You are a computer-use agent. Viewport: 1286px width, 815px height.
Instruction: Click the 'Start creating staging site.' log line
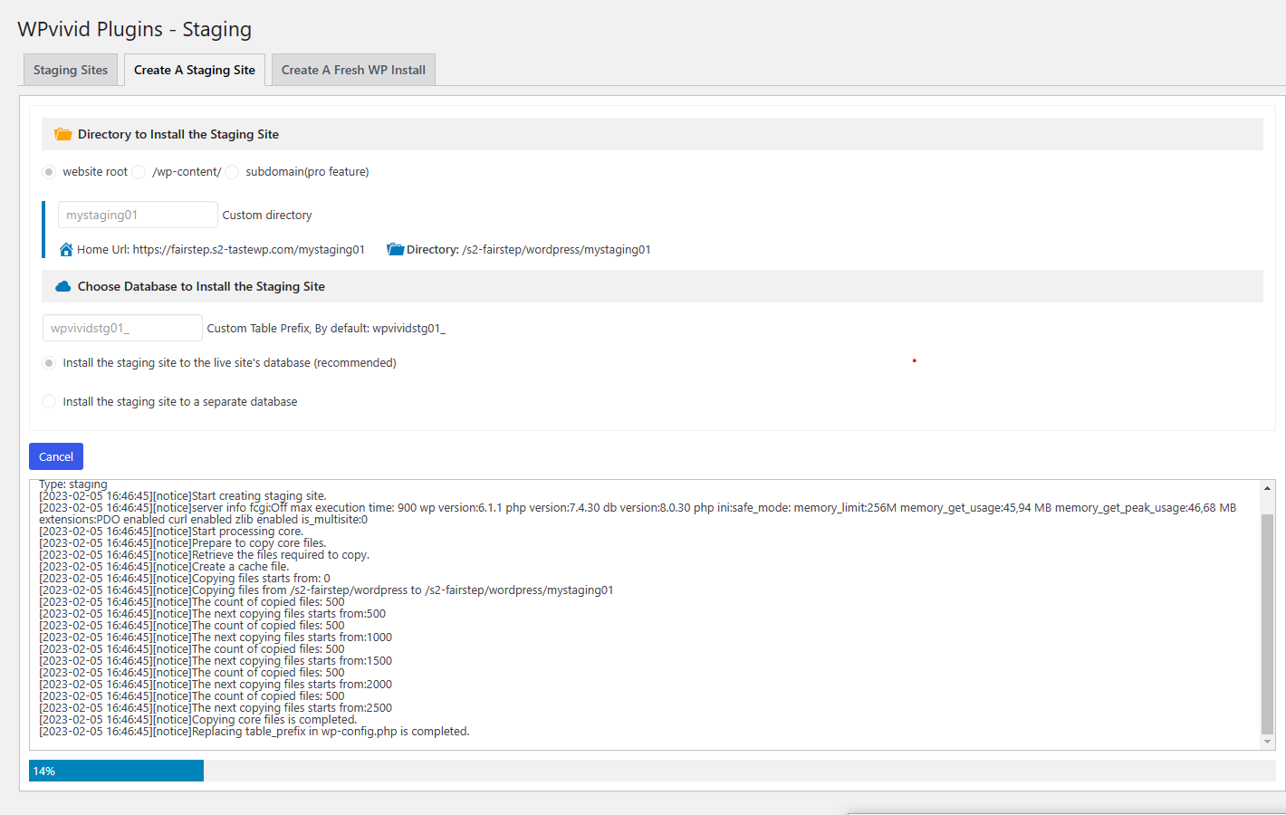tap(183, 496)
